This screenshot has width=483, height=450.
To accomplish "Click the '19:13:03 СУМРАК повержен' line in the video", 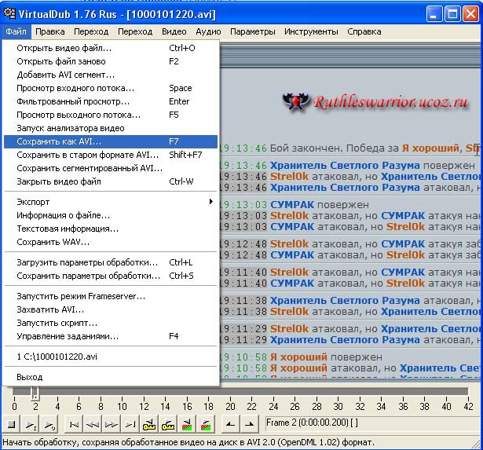I will point(295,205).
